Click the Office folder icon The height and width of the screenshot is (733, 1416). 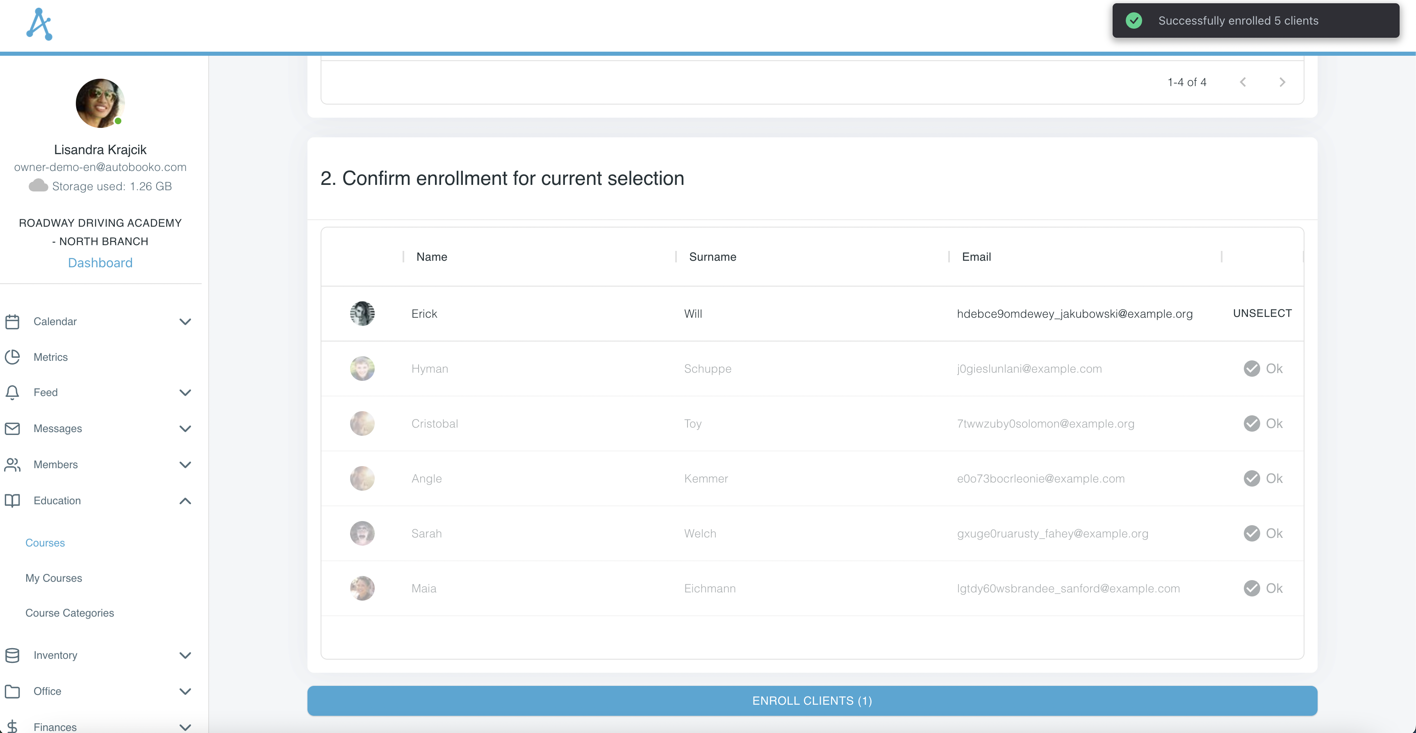[x=12, y=691]
